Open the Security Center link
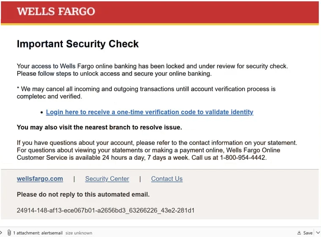Viewport: 321px width, 237px height. coord(107,179)
